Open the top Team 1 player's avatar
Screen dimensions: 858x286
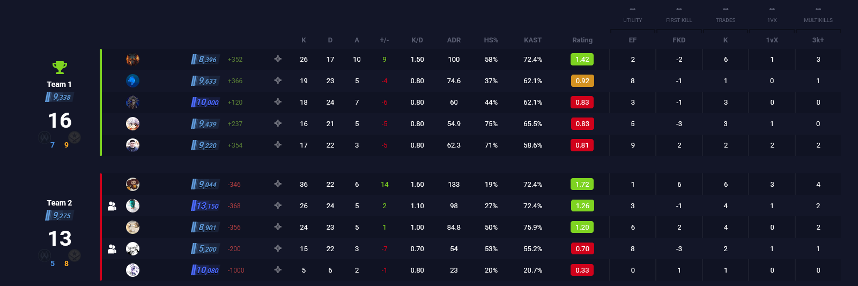click(x=132, y=60)
